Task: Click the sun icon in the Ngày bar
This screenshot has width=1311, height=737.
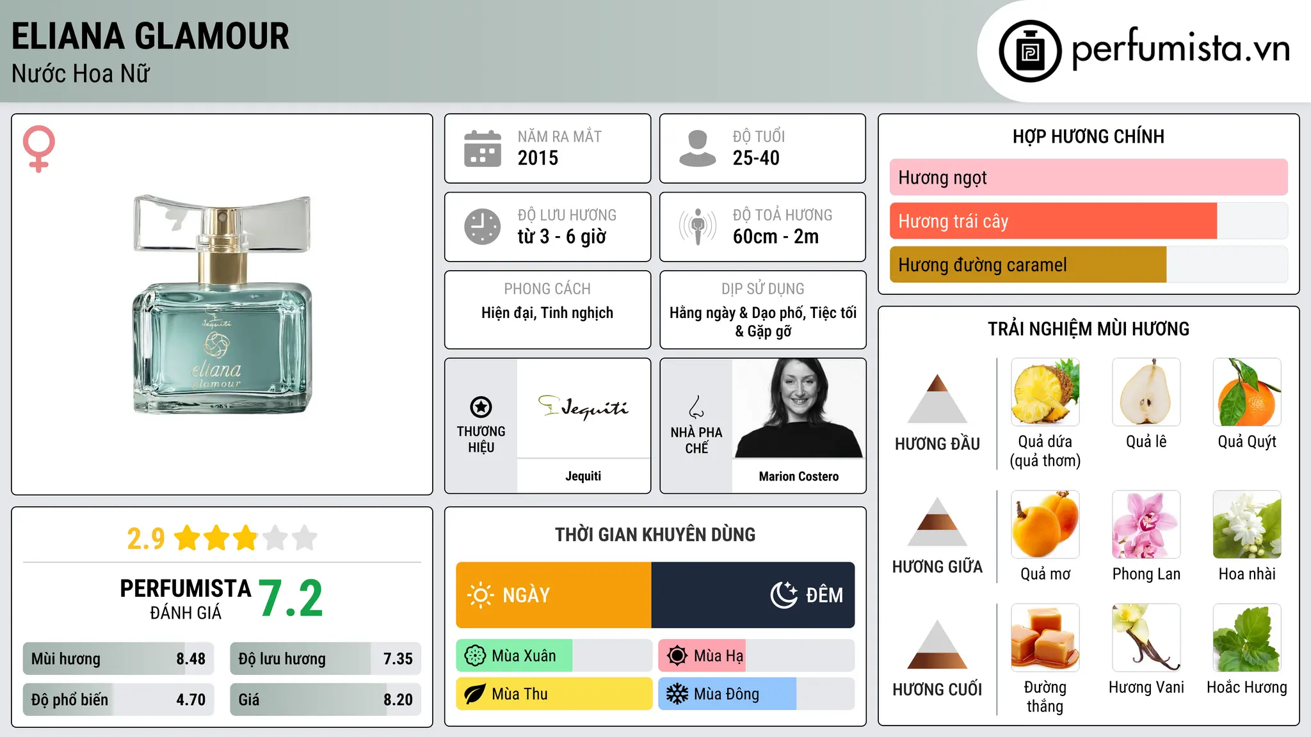Action: pos(481,595)
